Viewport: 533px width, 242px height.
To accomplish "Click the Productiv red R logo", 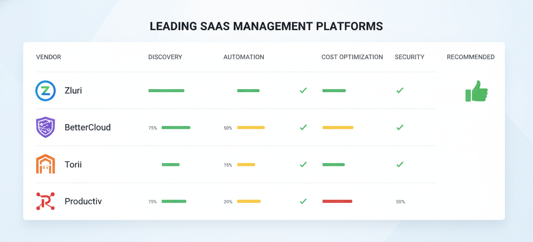I will (45, 201).
